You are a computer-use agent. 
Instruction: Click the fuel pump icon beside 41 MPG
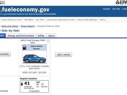click(x=22, y=84)
